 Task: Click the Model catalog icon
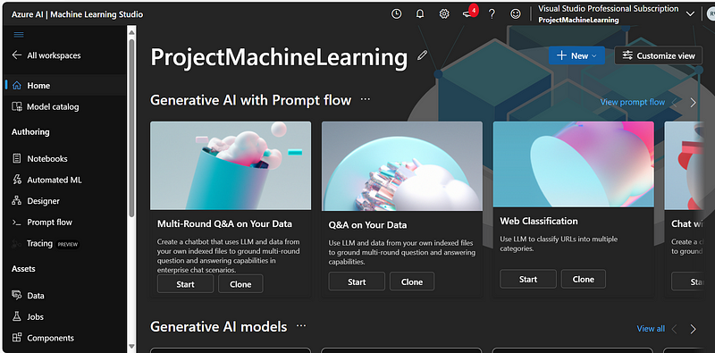tap(17, 106)
